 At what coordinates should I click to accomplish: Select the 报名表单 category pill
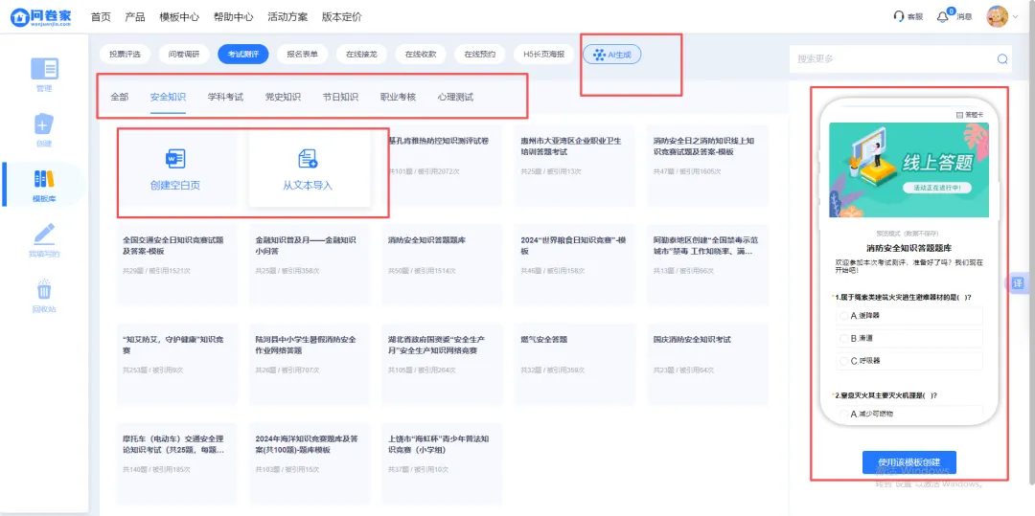pyautogui.click(x=302, y=55)
